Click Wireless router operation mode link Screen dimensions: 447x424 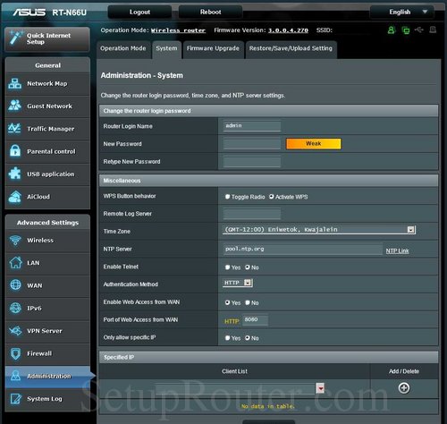178,30
